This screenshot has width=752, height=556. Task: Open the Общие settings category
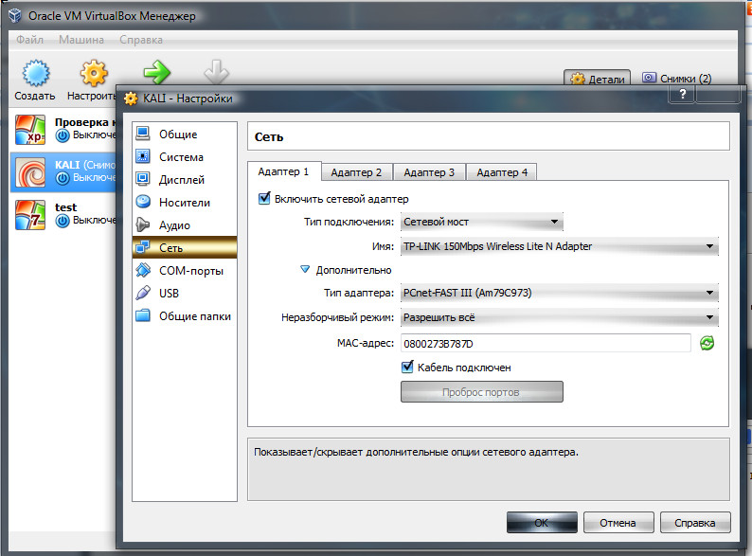coord(185,134)
